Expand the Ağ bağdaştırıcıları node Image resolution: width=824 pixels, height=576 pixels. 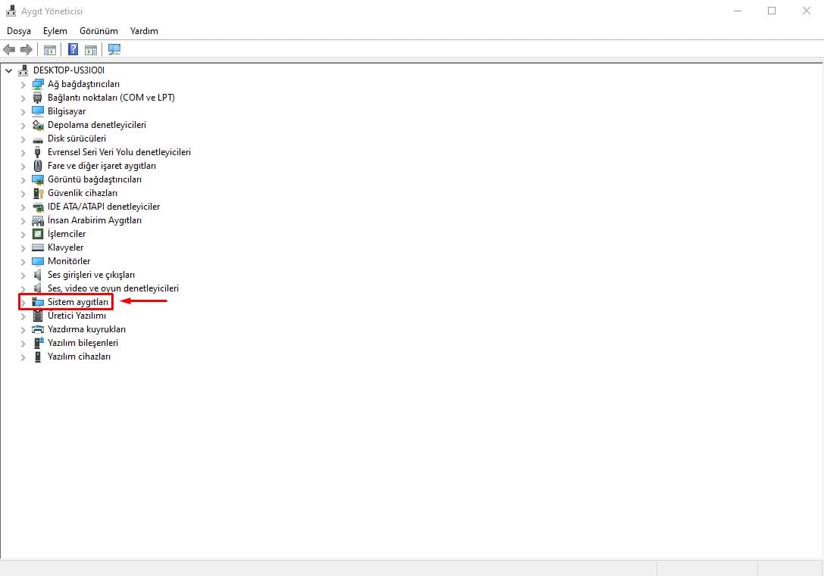23,84
